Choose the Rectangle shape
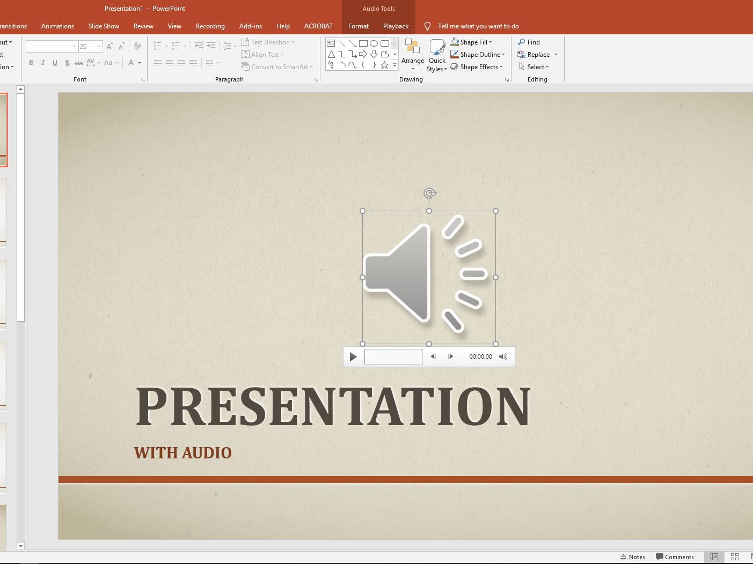This screenshot has height=564, width=753. click(363, 43)
